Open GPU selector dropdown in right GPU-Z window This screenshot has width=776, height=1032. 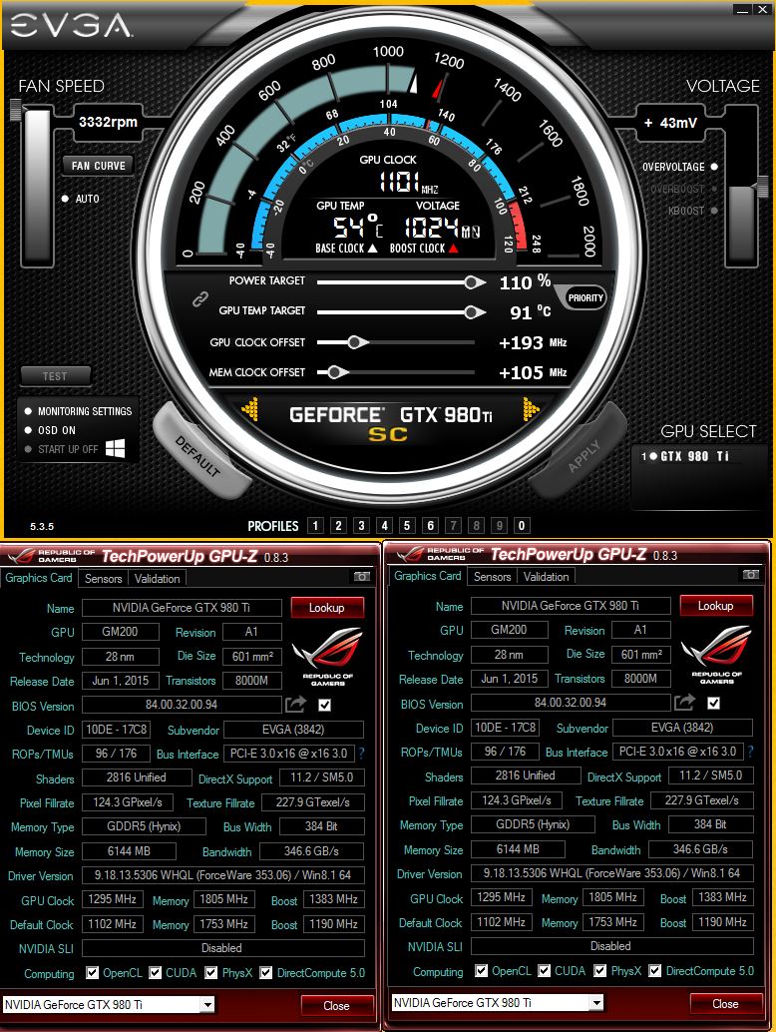pos(595,1002)
